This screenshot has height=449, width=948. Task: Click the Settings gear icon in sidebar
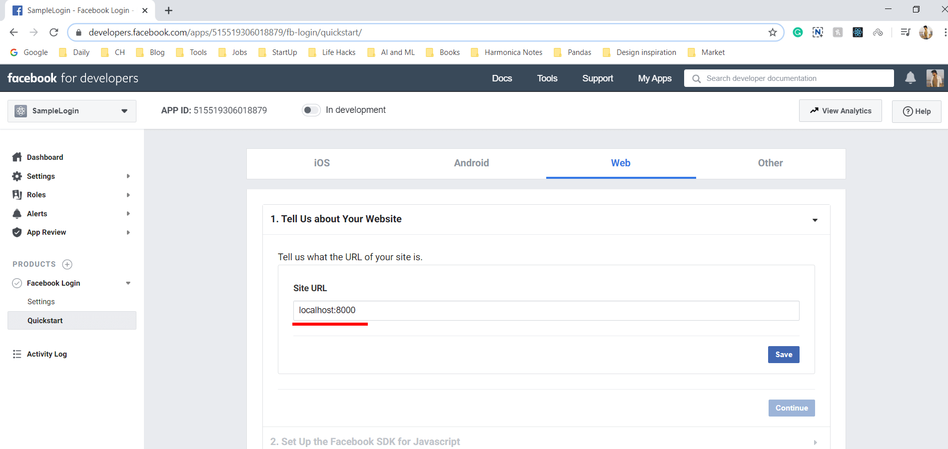pyautogui.click(x=17, y=176)
